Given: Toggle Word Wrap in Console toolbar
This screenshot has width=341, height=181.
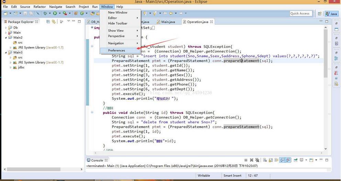Looking at the screenshot, I should (x=276, y=160).
